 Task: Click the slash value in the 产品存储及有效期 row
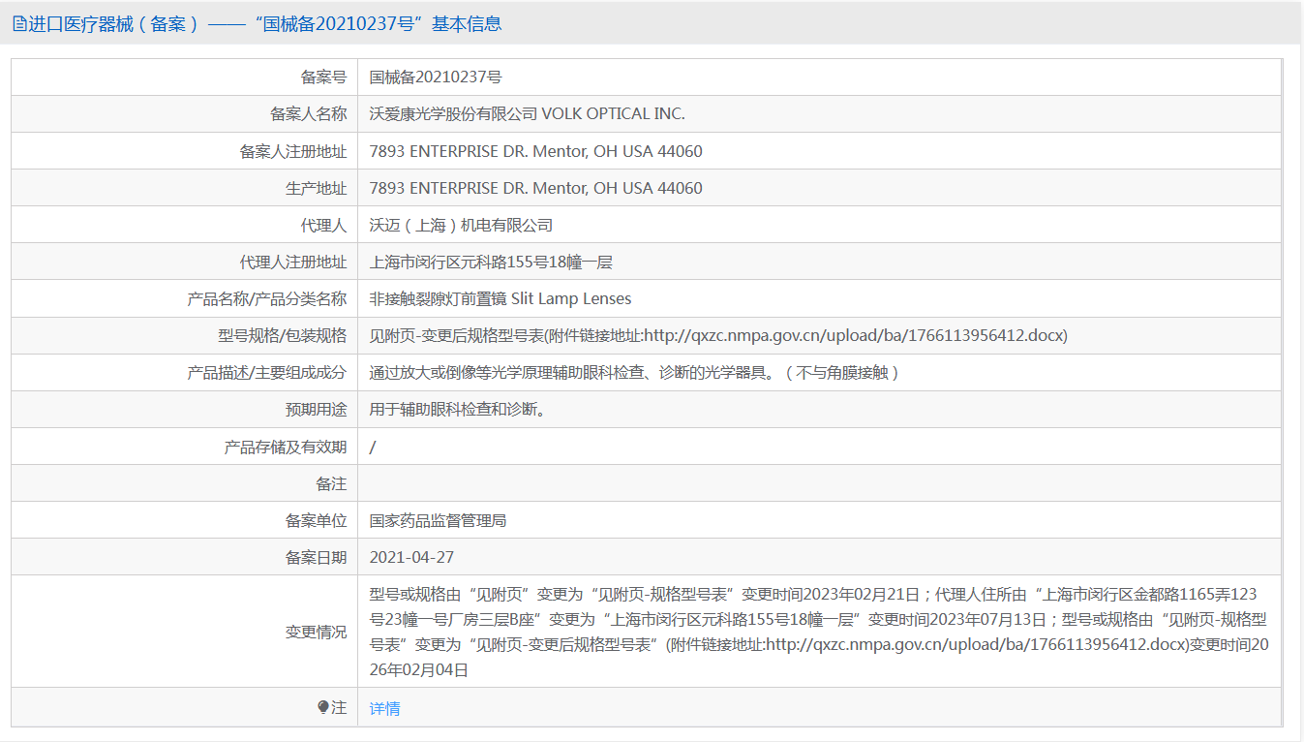click(373, 447)
